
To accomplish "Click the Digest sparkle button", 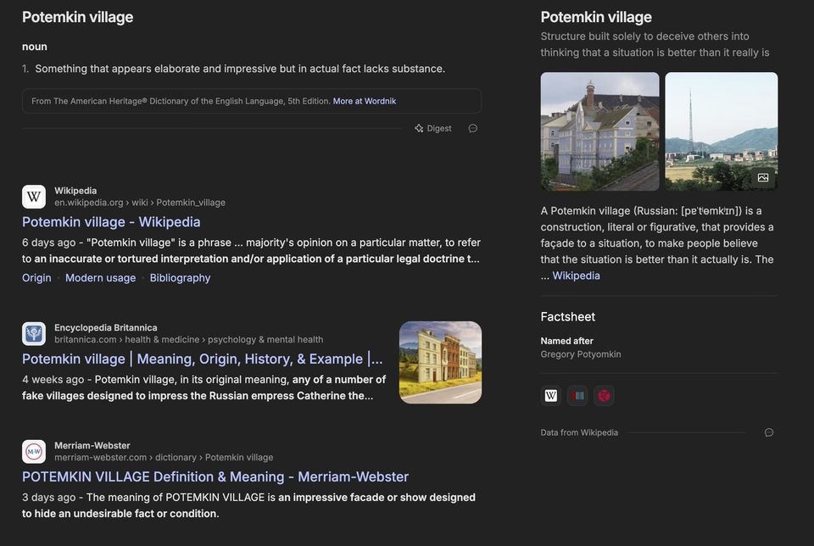I will [433, 128].
